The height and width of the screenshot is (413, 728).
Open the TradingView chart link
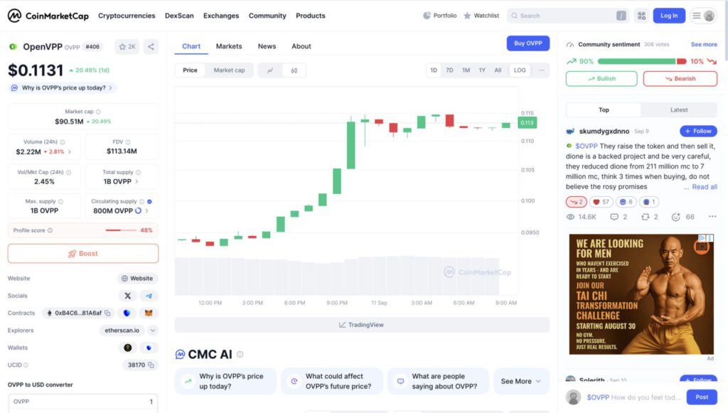coord(363,324)
